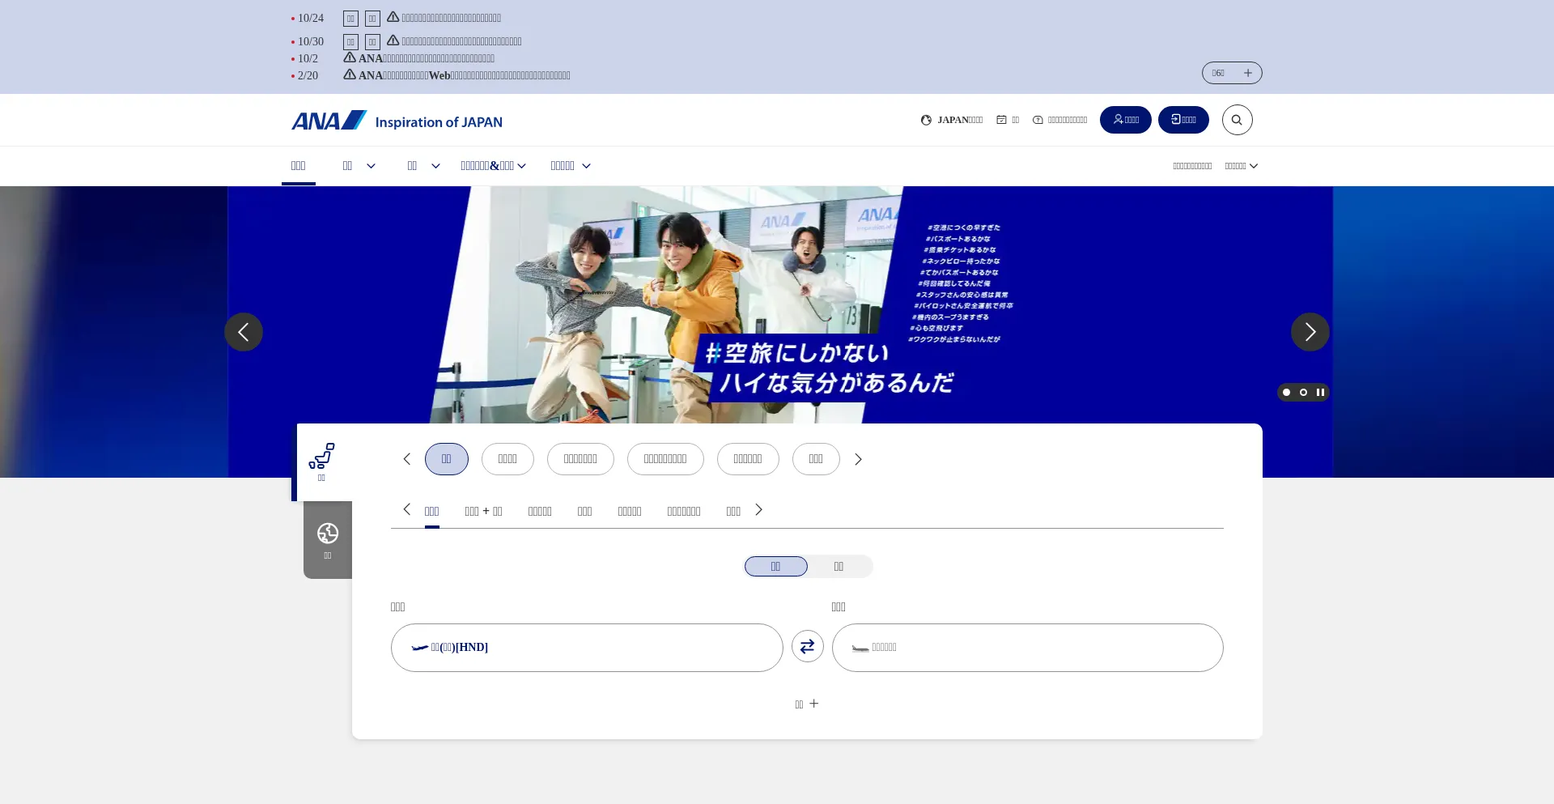Select the second carousel indicator dot
This screenshot has height=804, width=1554.
pos(1303,392)
